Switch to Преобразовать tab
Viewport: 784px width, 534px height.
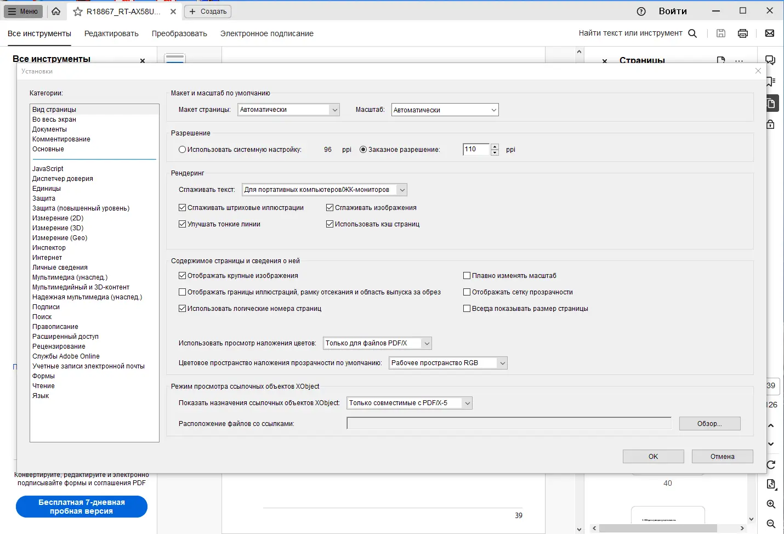(179, 33)
